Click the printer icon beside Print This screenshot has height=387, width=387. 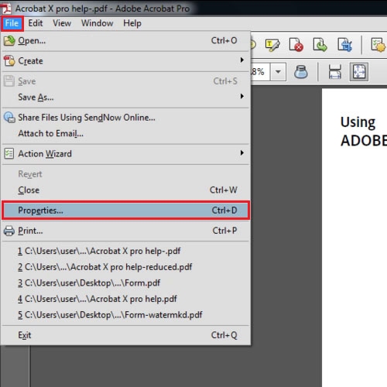pos(9,231)
